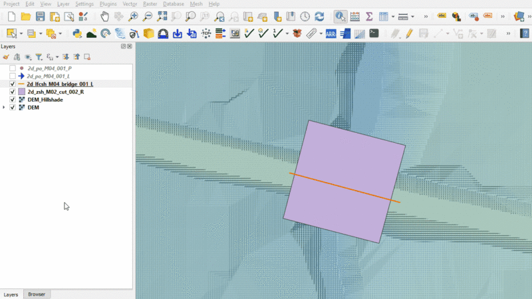Image resolution: width=532 pixels, height=299 pixels.
Task: Click the orange bridge line on the map
Action: pyautogui.click(x=344, y=187)
